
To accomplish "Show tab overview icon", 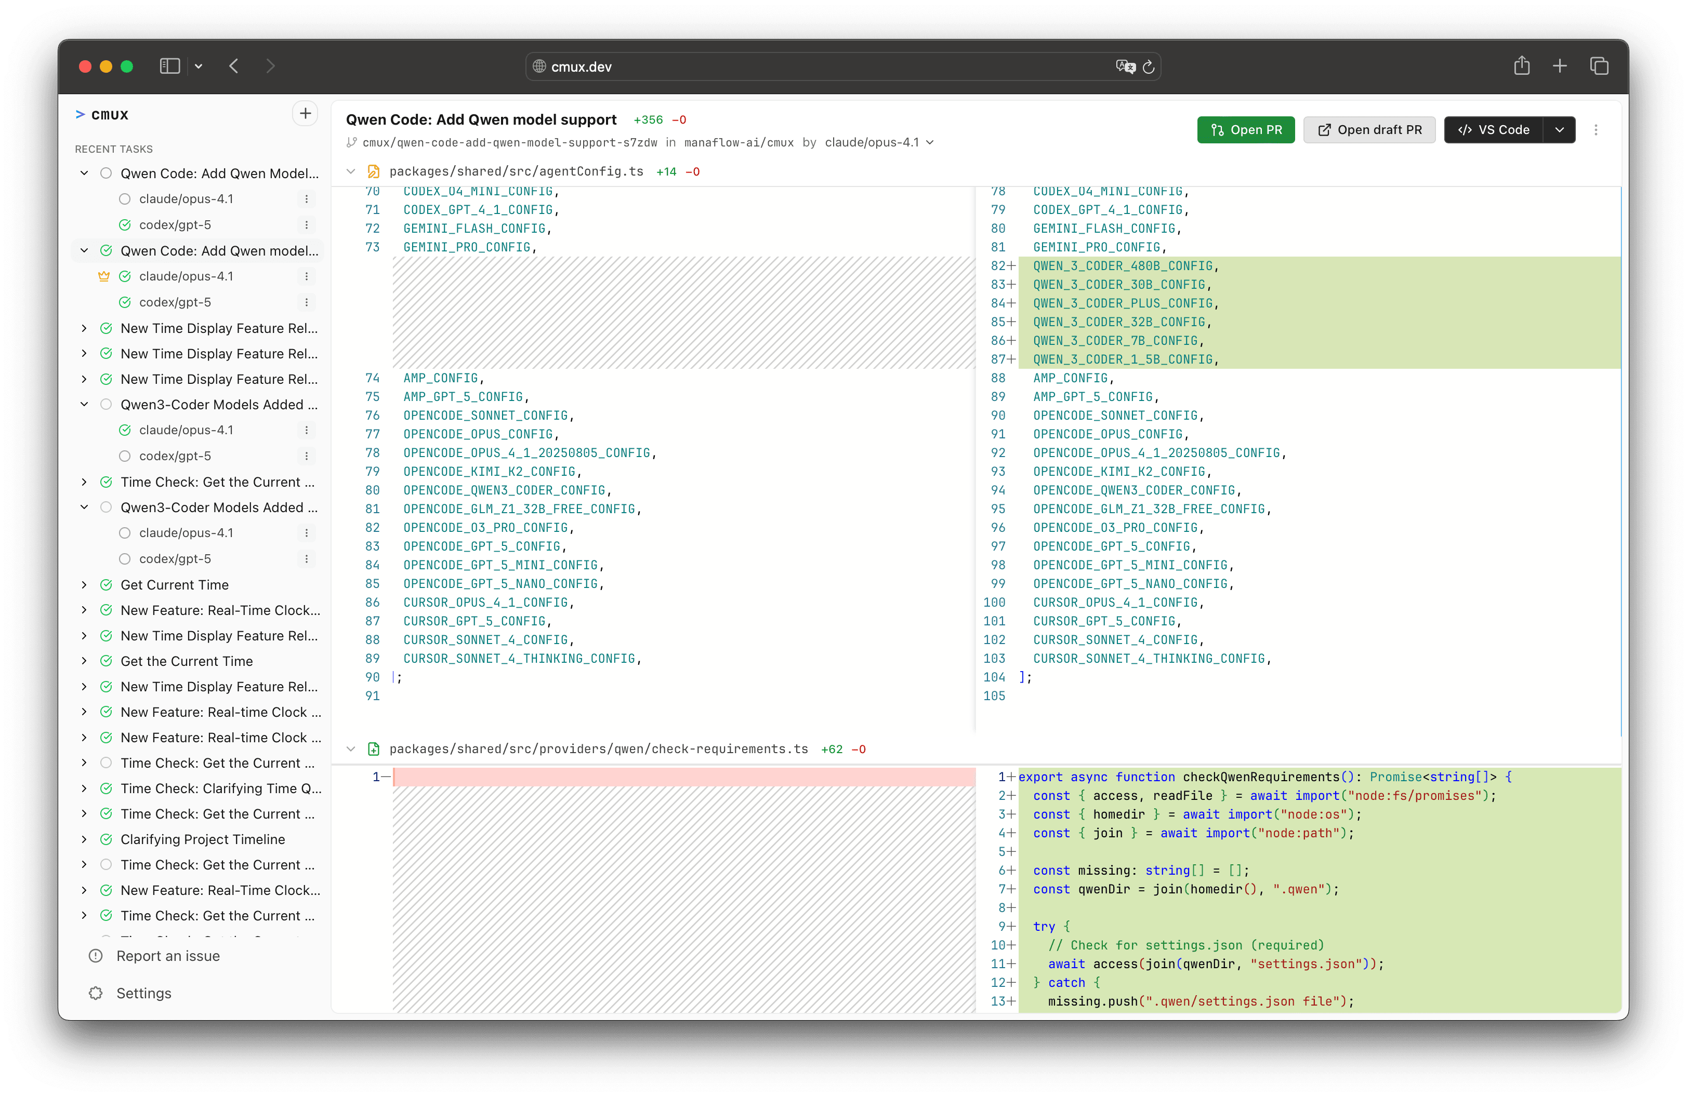I will (x=1599, y=66).
